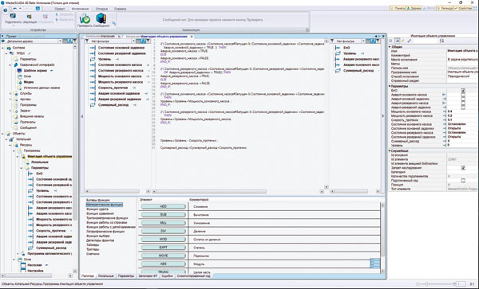This screenshot has height=289, width=479.
Task: Click funnel icon beside left parameters Нет фильтра
Action: tap(87, 41)
